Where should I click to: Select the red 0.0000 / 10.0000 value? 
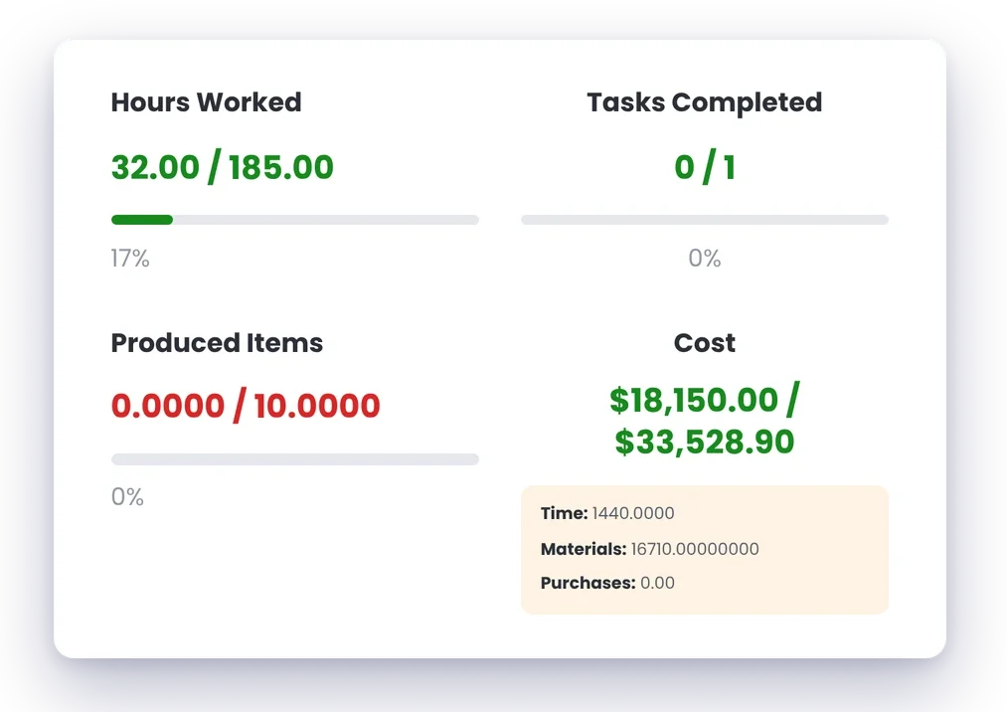(246, 406)
